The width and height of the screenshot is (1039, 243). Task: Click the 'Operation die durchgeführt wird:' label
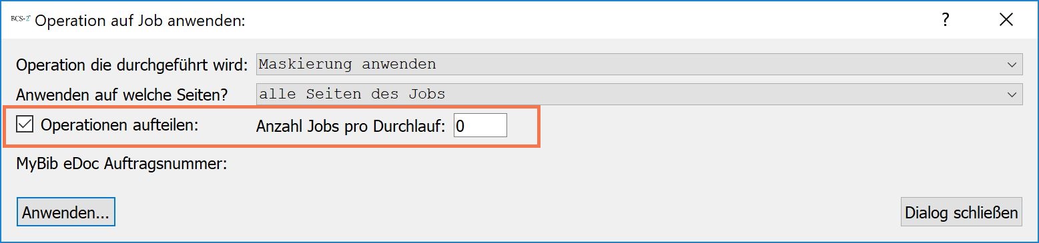[x=132, y=65]
